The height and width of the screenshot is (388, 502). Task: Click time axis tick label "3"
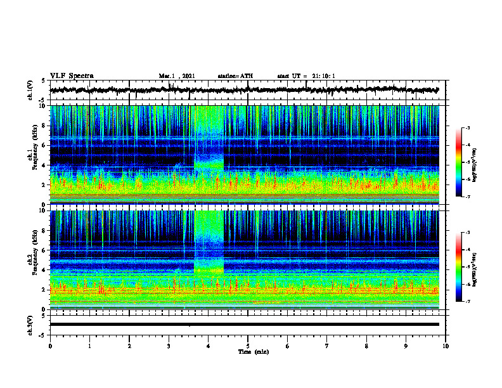click(x=169, y=346)
